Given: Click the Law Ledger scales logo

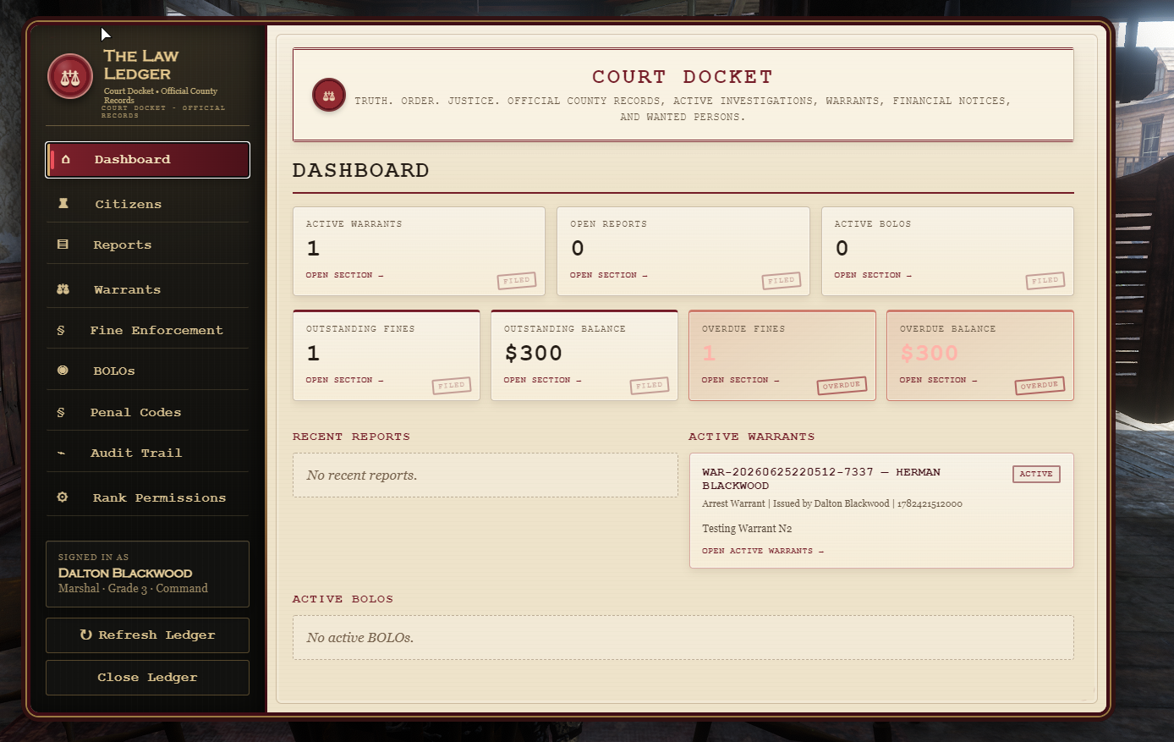Looking at the screenshot, I should (x=70, y=77).
